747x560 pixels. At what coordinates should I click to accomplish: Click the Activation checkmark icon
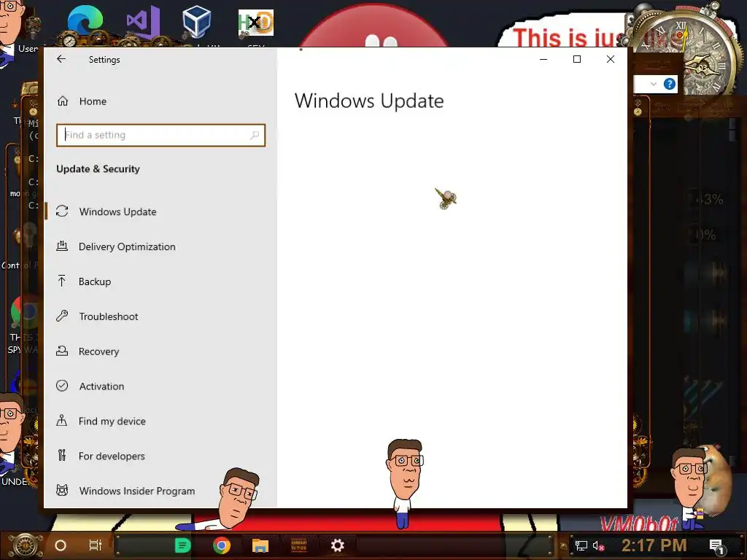pyautogui.click(x=62, y=386)
